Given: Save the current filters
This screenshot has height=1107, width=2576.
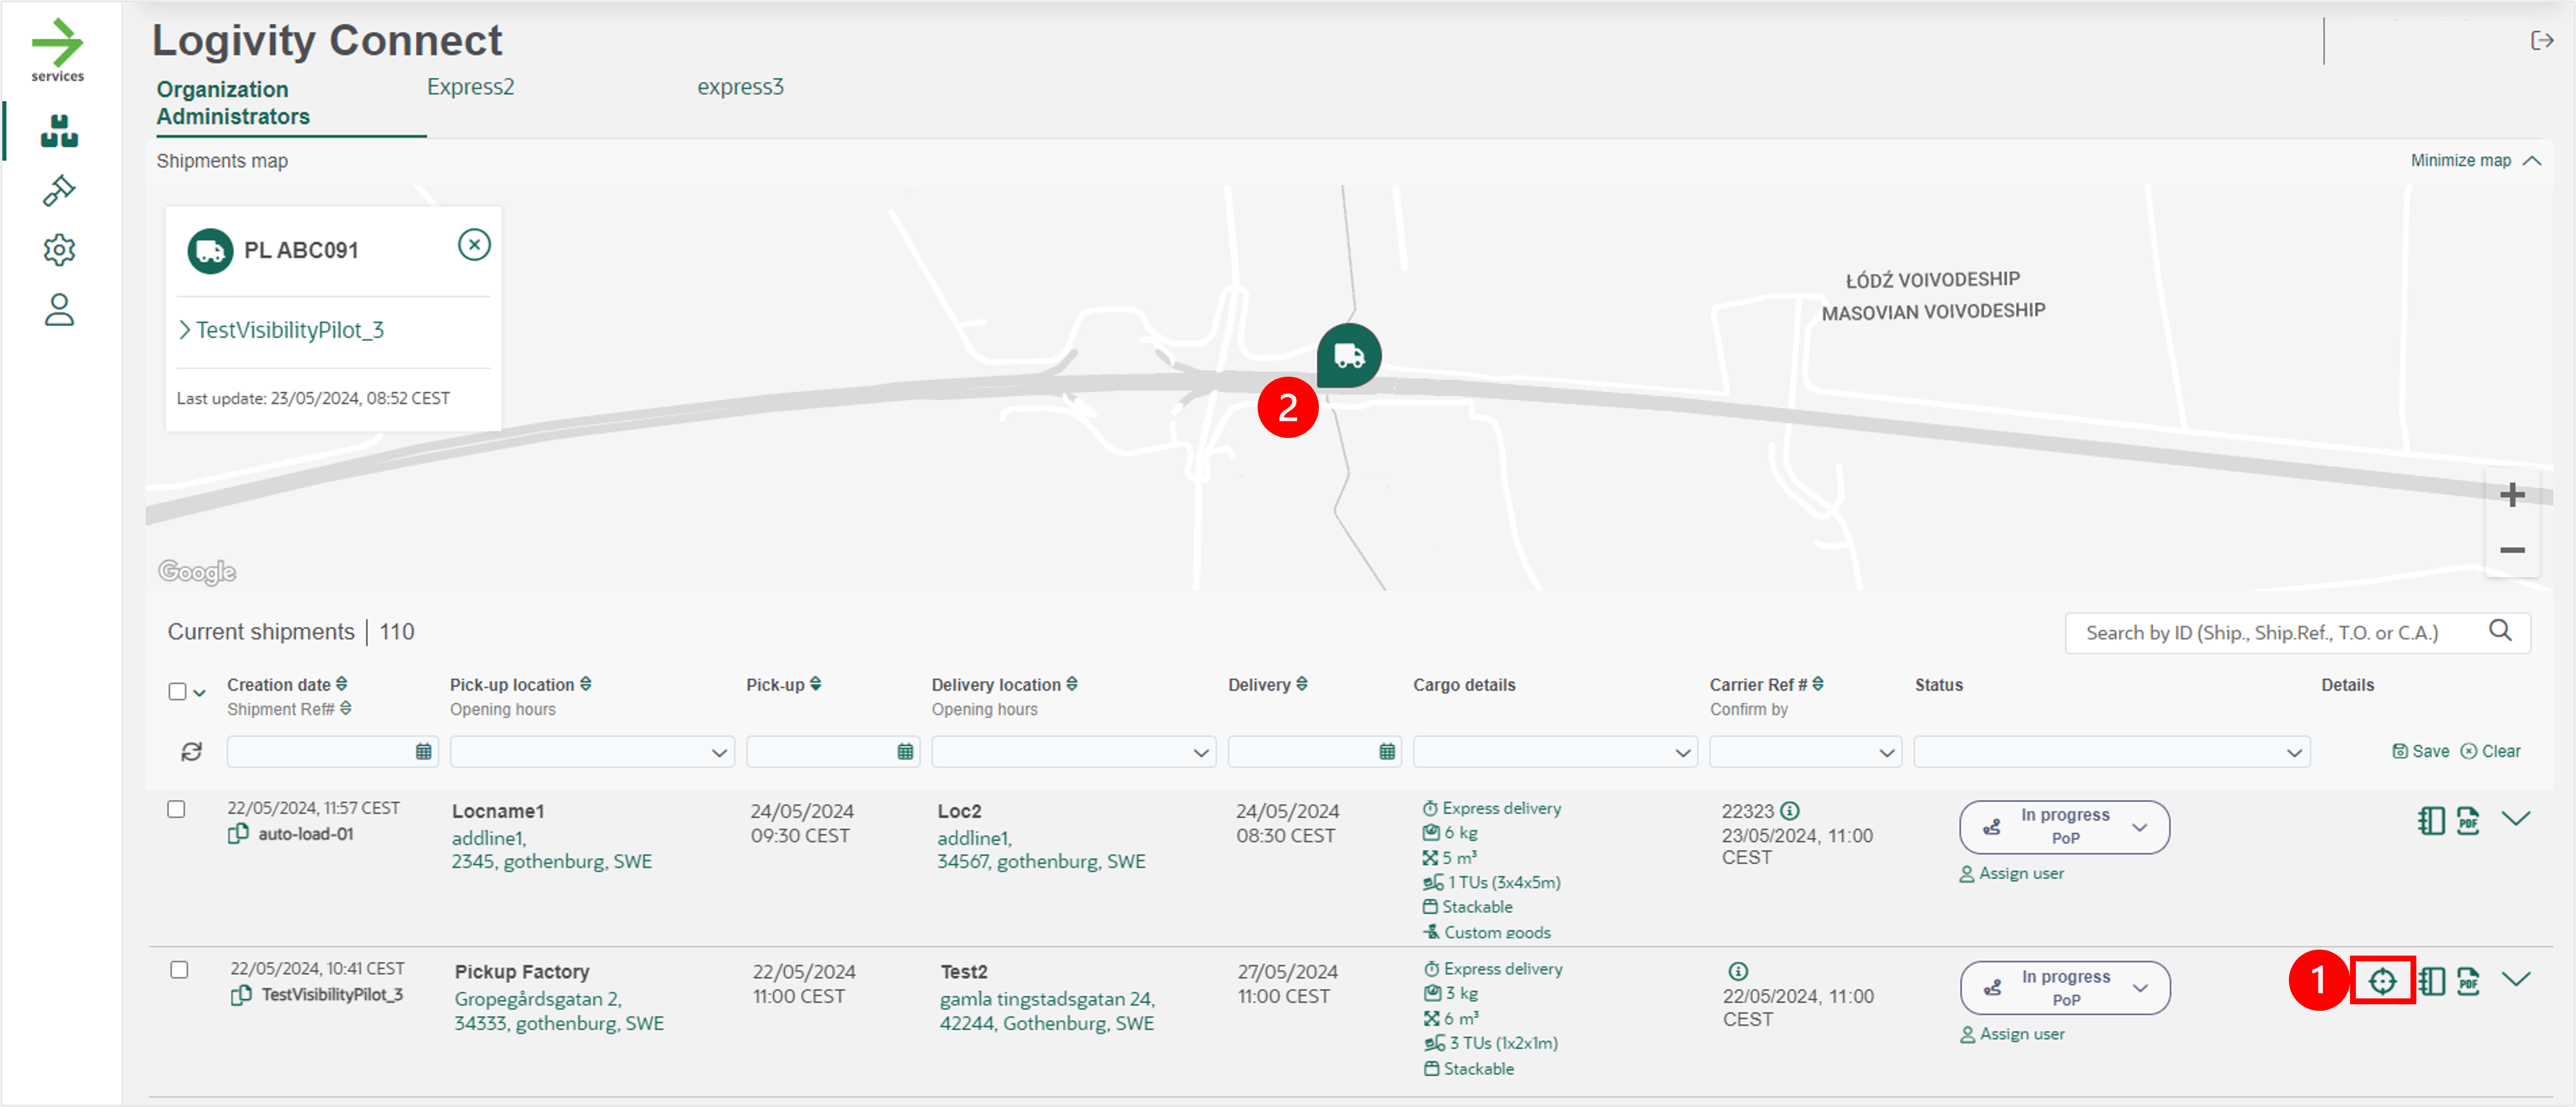Looking at the screenshot, I should click(2421, 751).
